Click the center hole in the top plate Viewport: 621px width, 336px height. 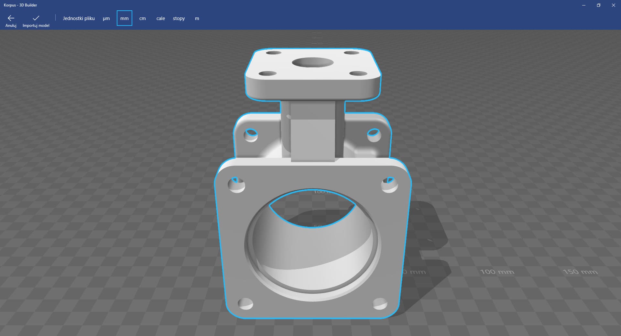pyautogui.click(x=312, y=62)
